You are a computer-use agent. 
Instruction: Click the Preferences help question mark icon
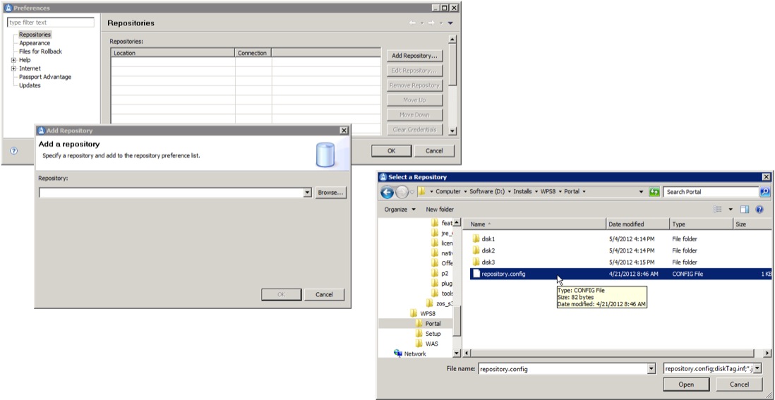(x=14, y=151)
